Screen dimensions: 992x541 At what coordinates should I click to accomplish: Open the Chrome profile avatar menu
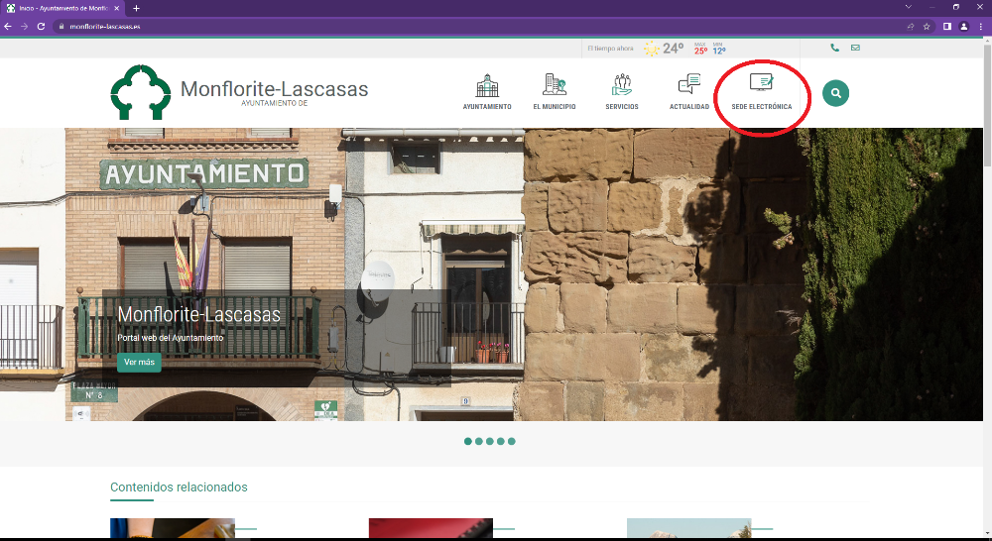(963, 26)
